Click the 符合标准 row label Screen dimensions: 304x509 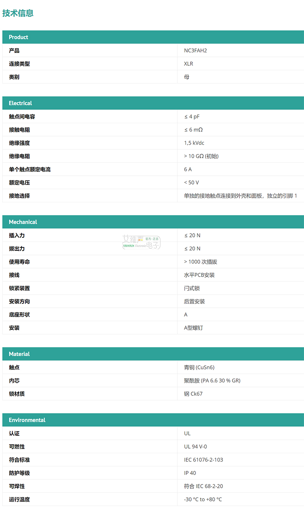point(19,460)
